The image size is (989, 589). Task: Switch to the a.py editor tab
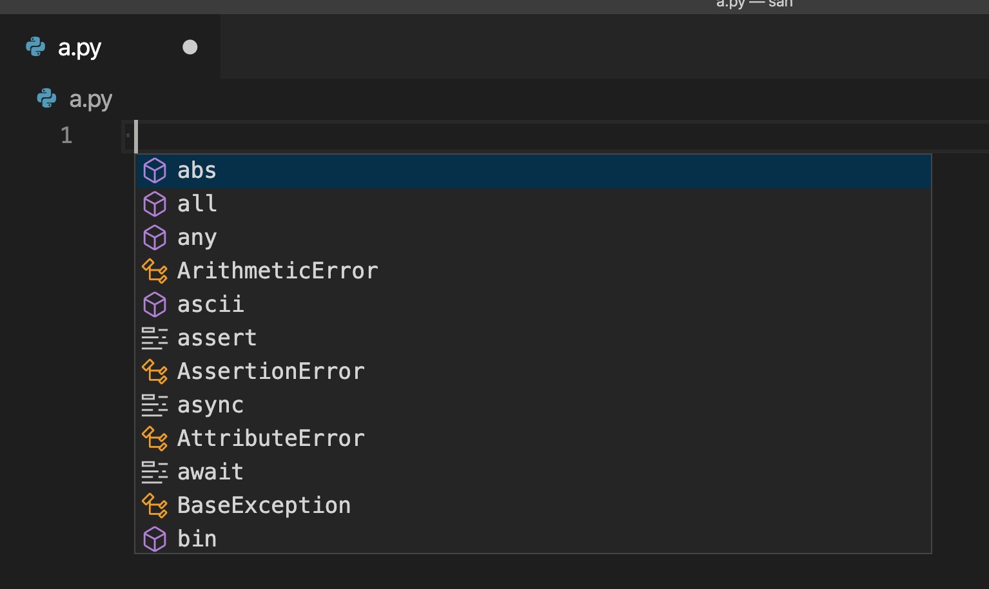tap(79, 47)
